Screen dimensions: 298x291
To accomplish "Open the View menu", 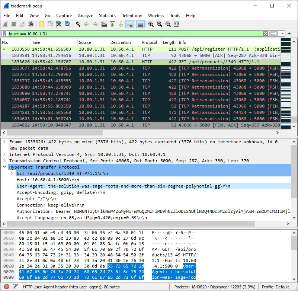I will point(34,16).
